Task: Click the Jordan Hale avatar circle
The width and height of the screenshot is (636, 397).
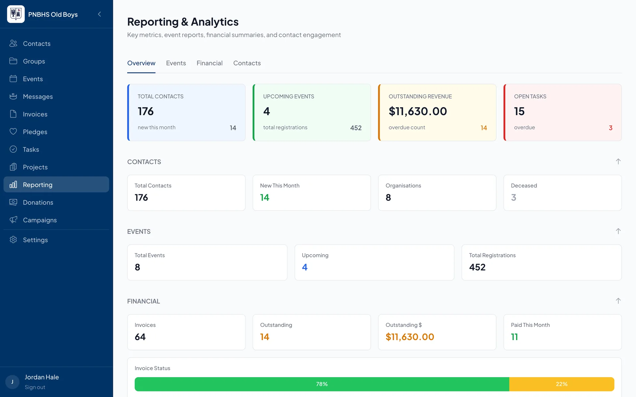Action: click(x=13, y=382)
